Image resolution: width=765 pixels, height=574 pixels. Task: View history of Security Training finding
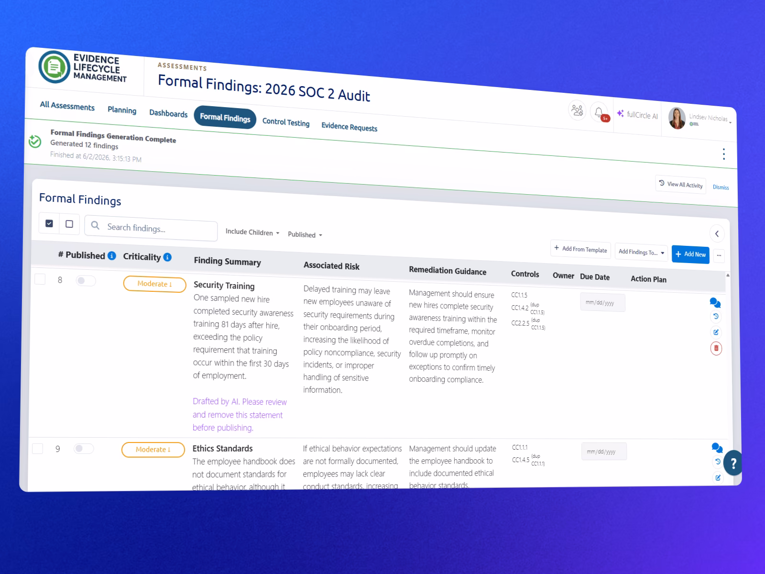pyautogui.click(x=716, y=317)
